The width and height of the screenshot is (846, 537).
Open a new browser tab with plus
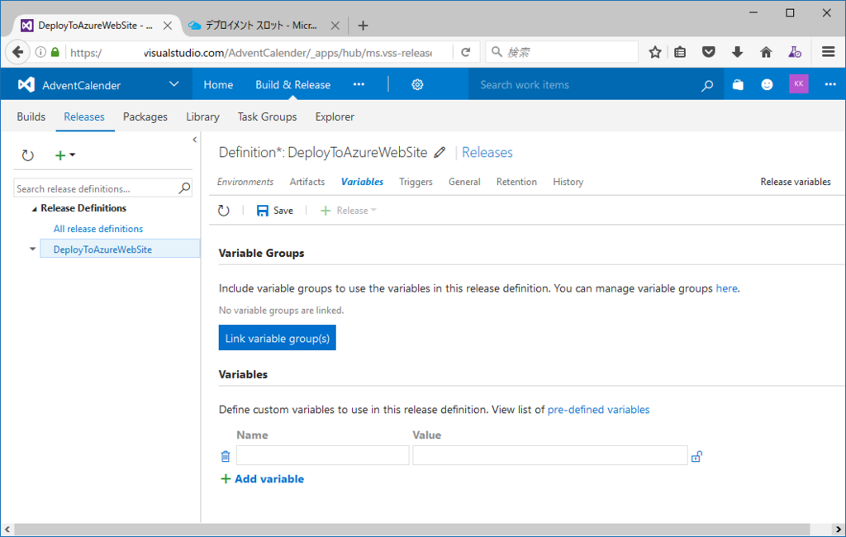pyautogui.click(x=364, y=26)
